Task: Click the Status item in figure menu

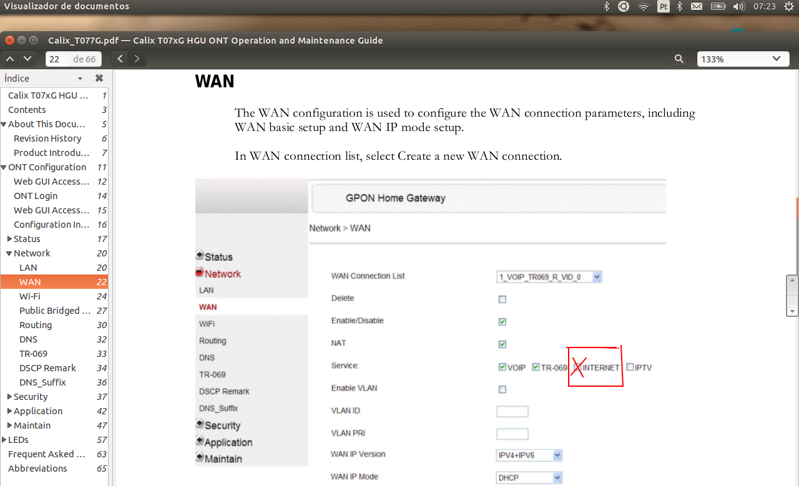Action: pyautogui.click(x=218, y=257)
